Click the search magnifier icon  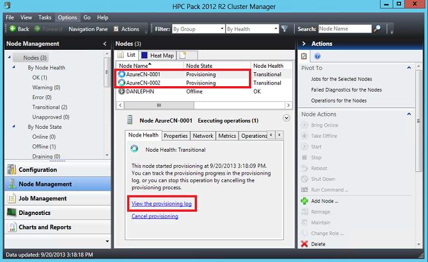click(x=378, y=29)
